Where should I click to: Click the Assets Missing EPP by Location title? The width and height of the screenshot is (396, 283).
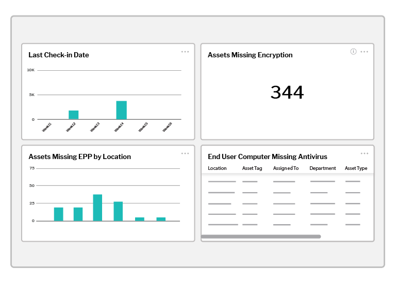(x=79, y=156)
